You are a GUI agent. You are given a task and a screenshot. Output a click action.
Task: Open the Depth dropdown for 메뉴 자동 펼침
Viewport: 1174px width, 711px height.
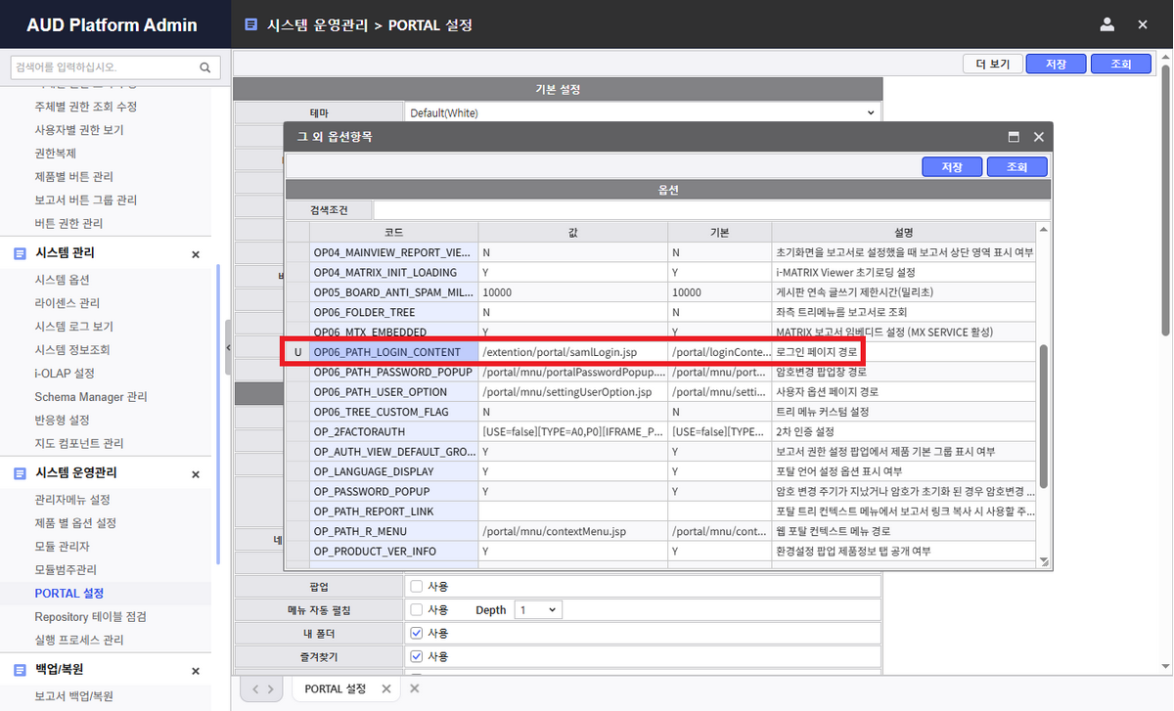click(x=538, y=610)
